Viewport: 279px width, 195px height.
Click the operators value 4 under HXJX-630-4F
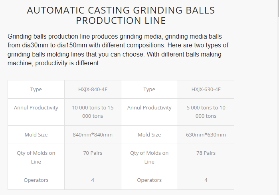point(206,180)
